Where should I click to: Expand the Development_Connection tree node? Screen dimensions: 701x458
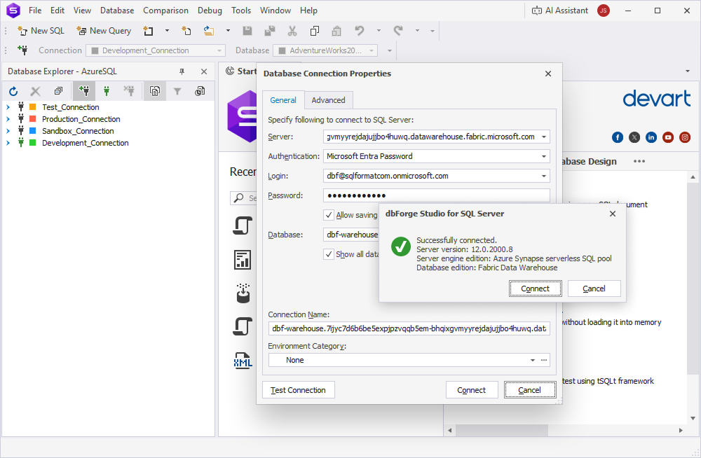[7, 143]
